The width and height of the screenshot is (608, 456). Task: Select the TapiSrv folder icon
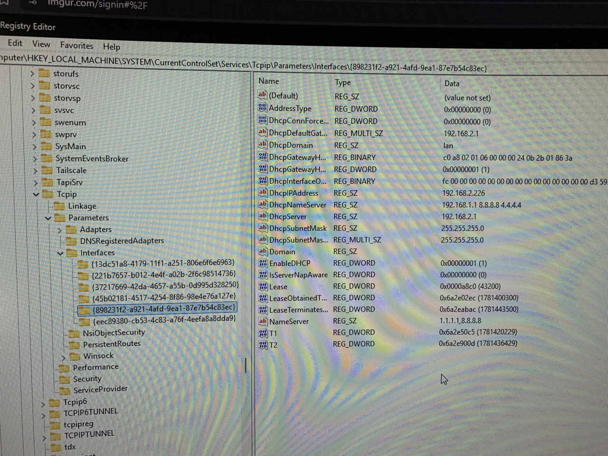[48, 182]
